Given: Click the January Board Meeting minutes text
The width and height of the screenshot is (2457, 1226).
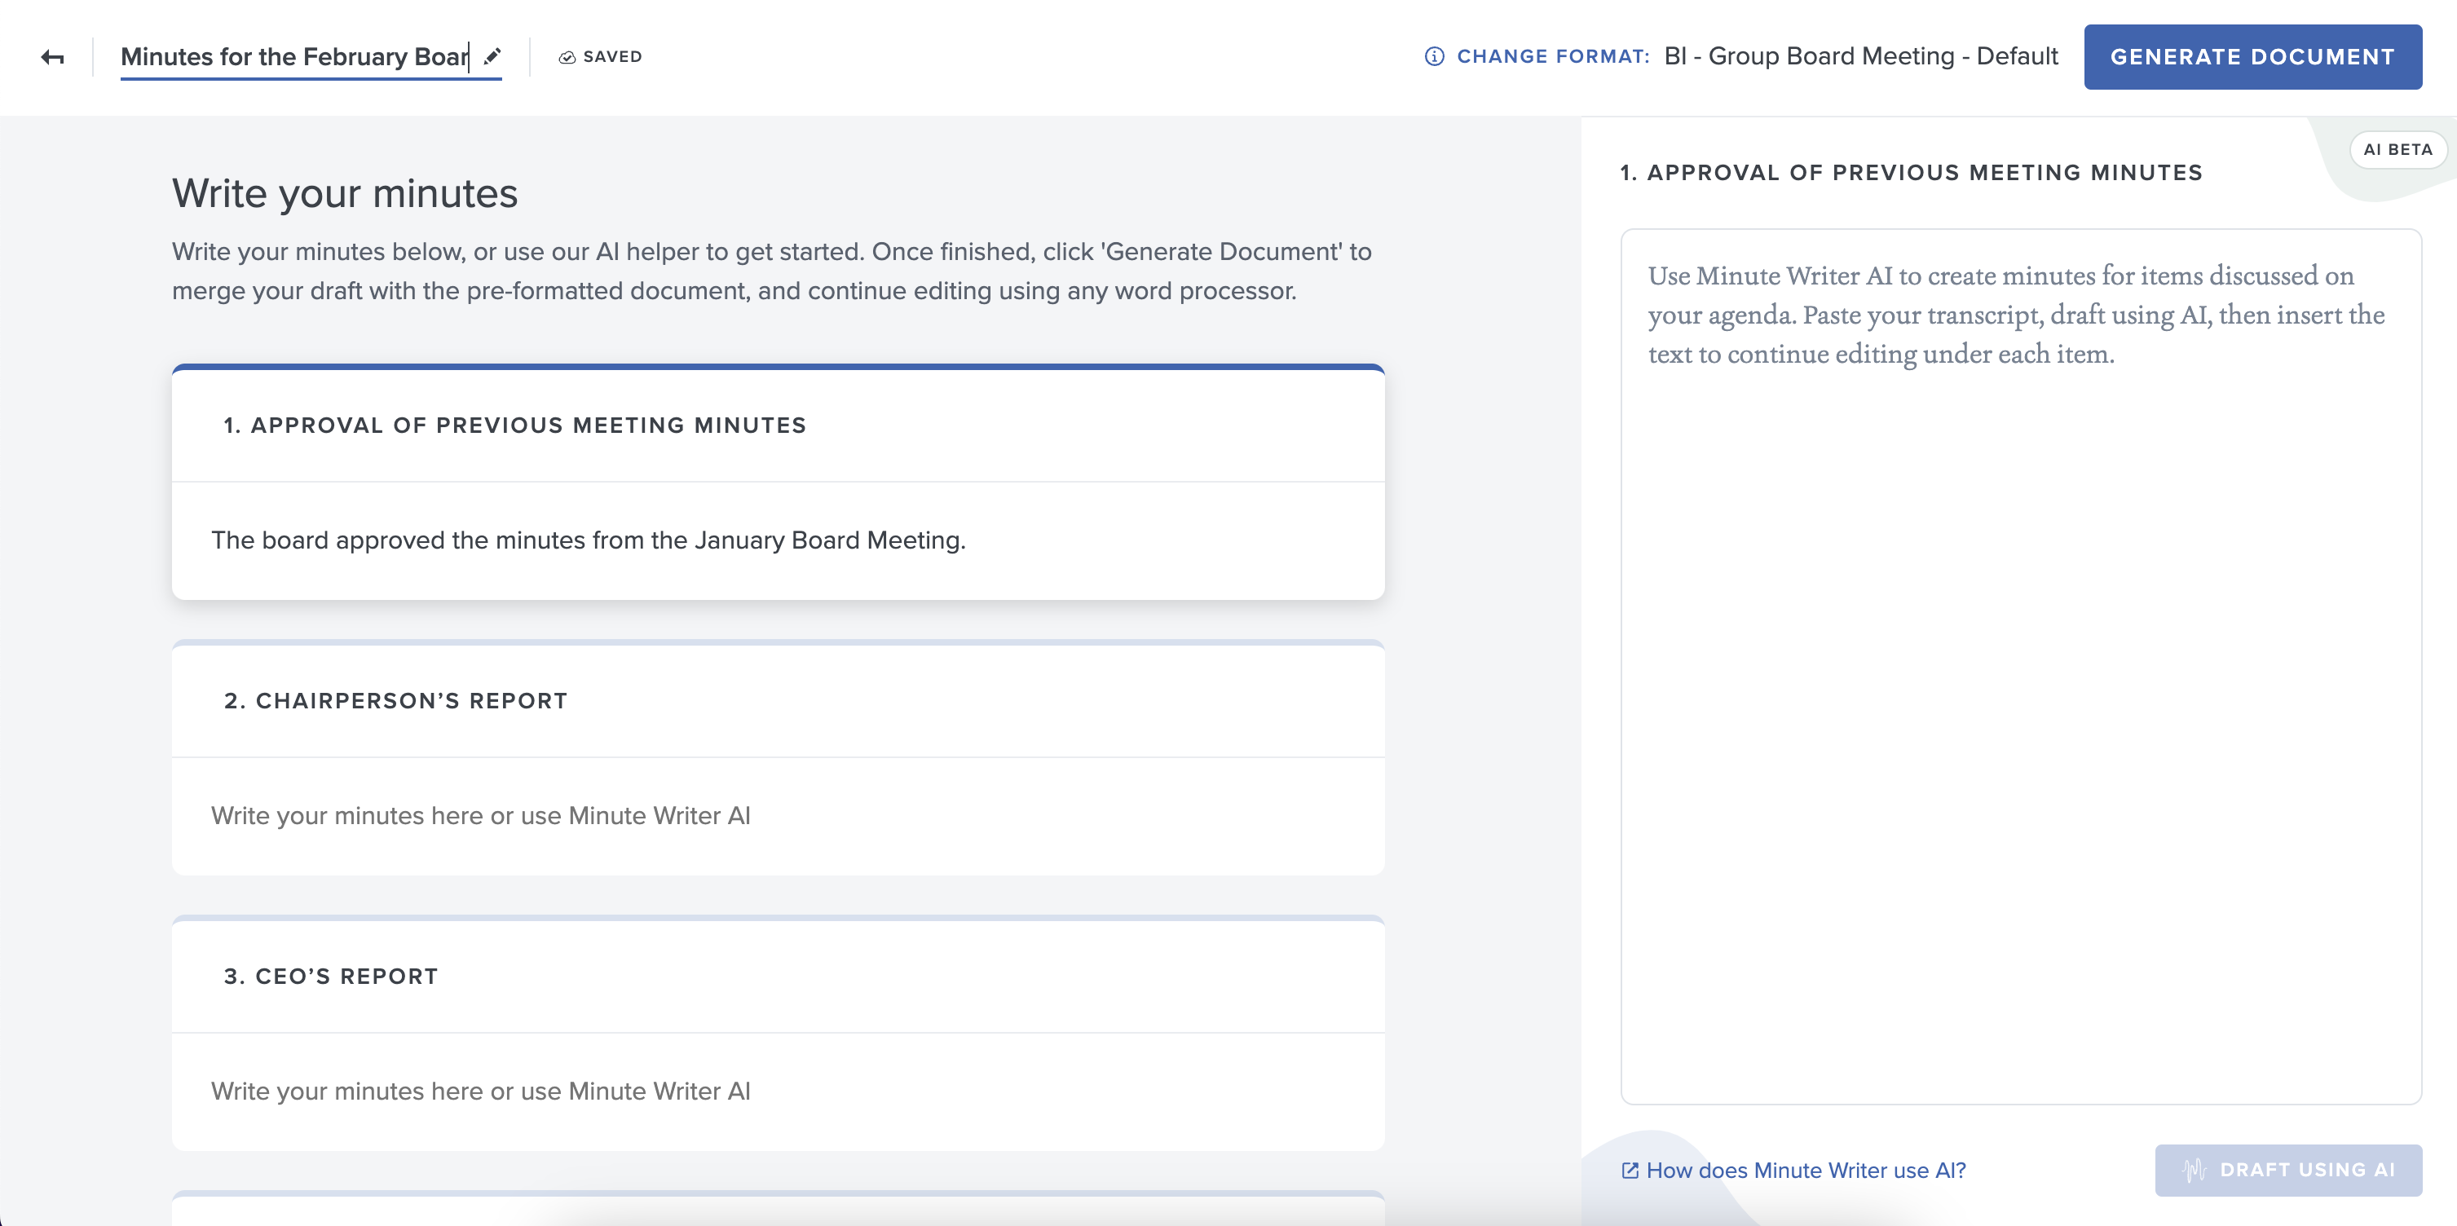Looking at the screenshot, I should point(588,540).
